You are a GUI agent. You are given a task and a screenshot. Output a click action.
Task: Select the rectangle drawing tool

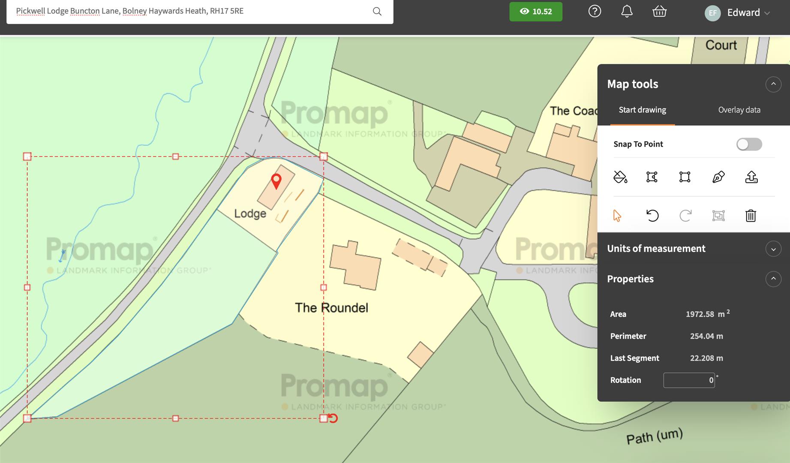(x=685, y=177)
